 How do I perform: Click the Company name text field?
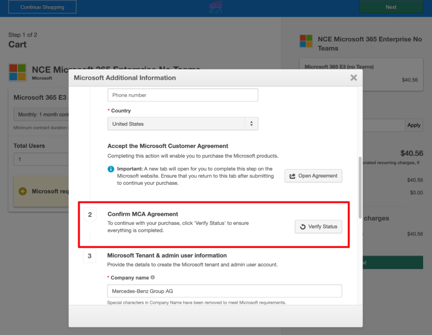tap(224, 291)
